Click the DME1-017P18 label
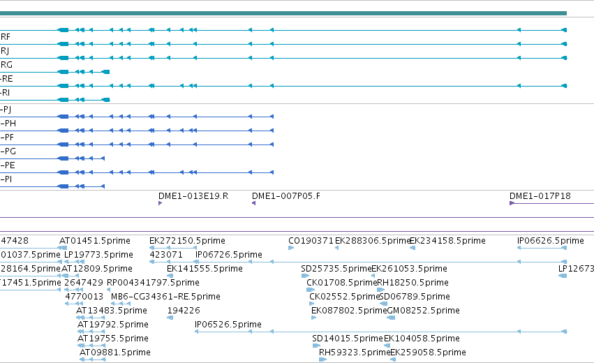This screenshot has height=363, width=594. (x=540, y=196)
